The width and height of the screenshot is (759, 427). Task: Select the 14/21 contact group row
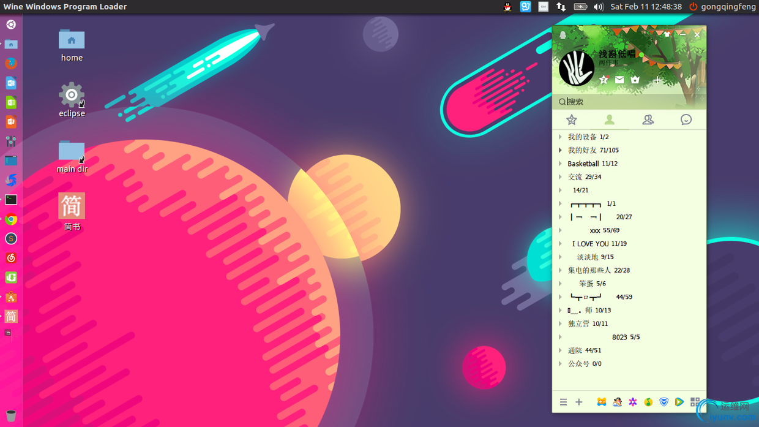(x=629, y=191)
